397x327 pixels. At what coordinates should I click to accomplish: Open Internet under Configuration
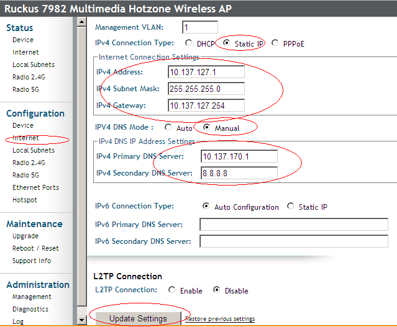click(25, 138)
